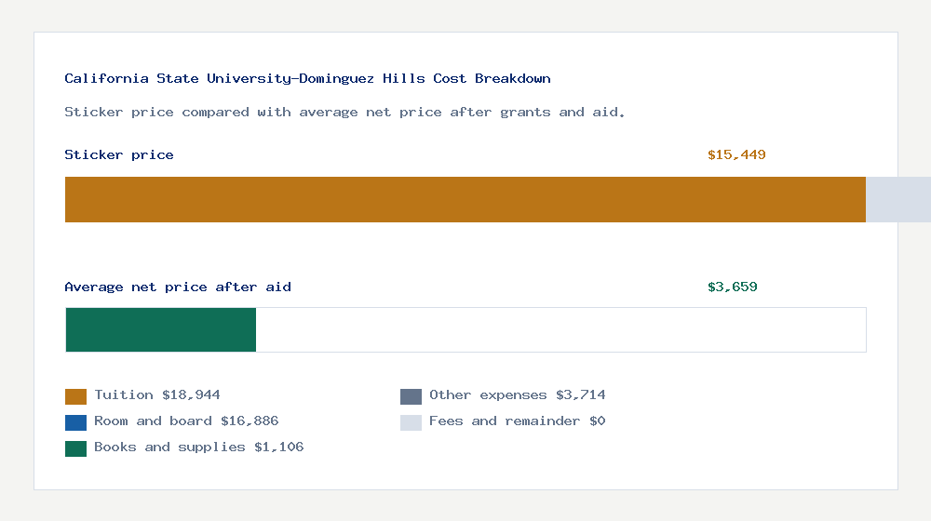This screenshot has height=521, width=931.
Task: Click the $3,659 net price value
Action: click(732, 287)
